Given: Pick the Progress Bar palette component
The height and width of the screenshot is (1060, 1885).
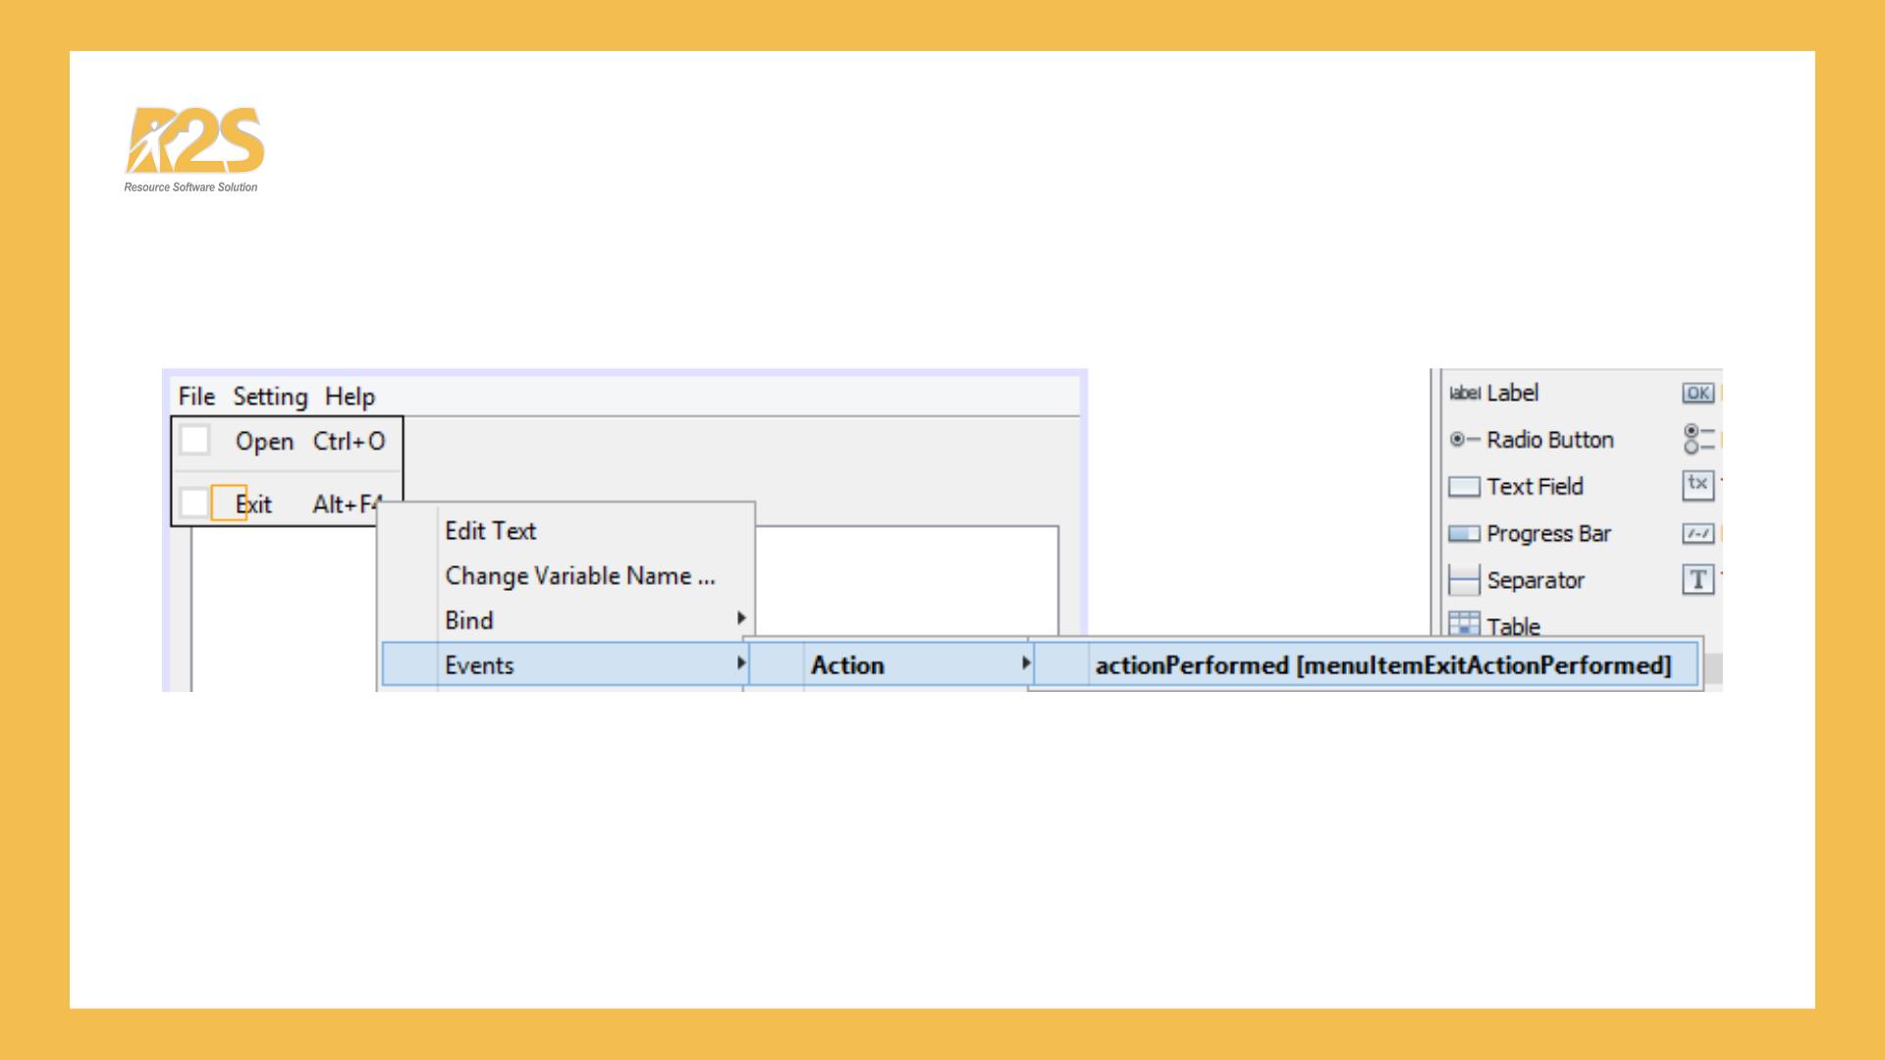Looking at the screenshot, I should pyautogui.click(x=1547, y=534).
